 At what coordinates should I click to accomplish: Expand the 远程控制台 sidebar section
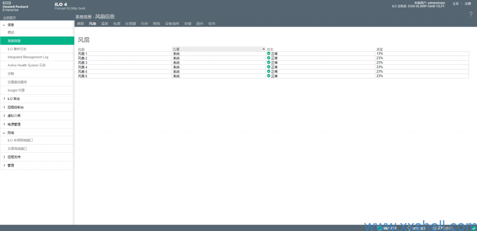click(4, 107)
